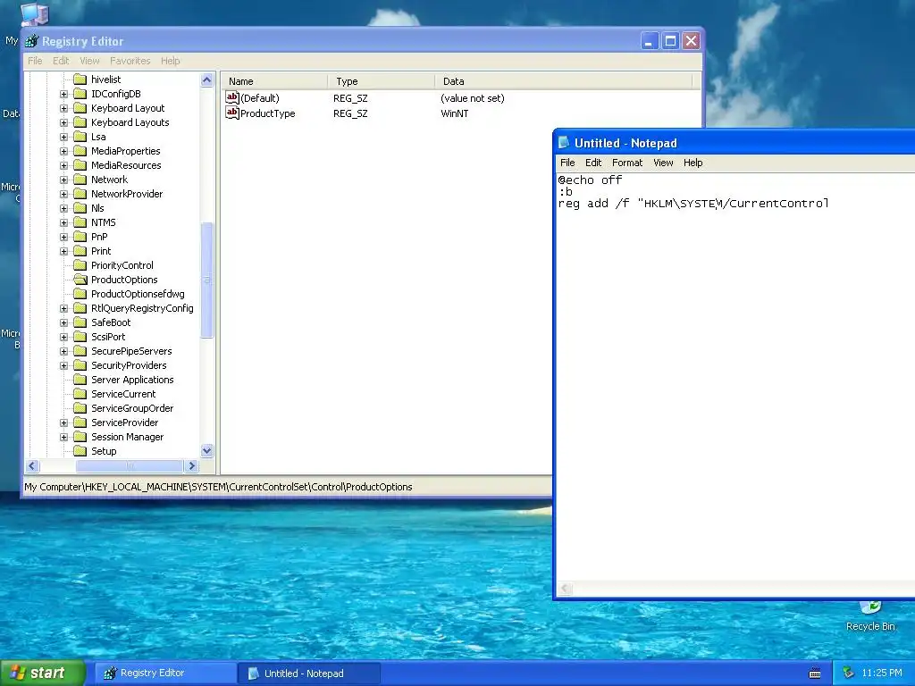Click the tree scroll-left arrow
Viewport: 915px width, 686px height.
point(33,465)
